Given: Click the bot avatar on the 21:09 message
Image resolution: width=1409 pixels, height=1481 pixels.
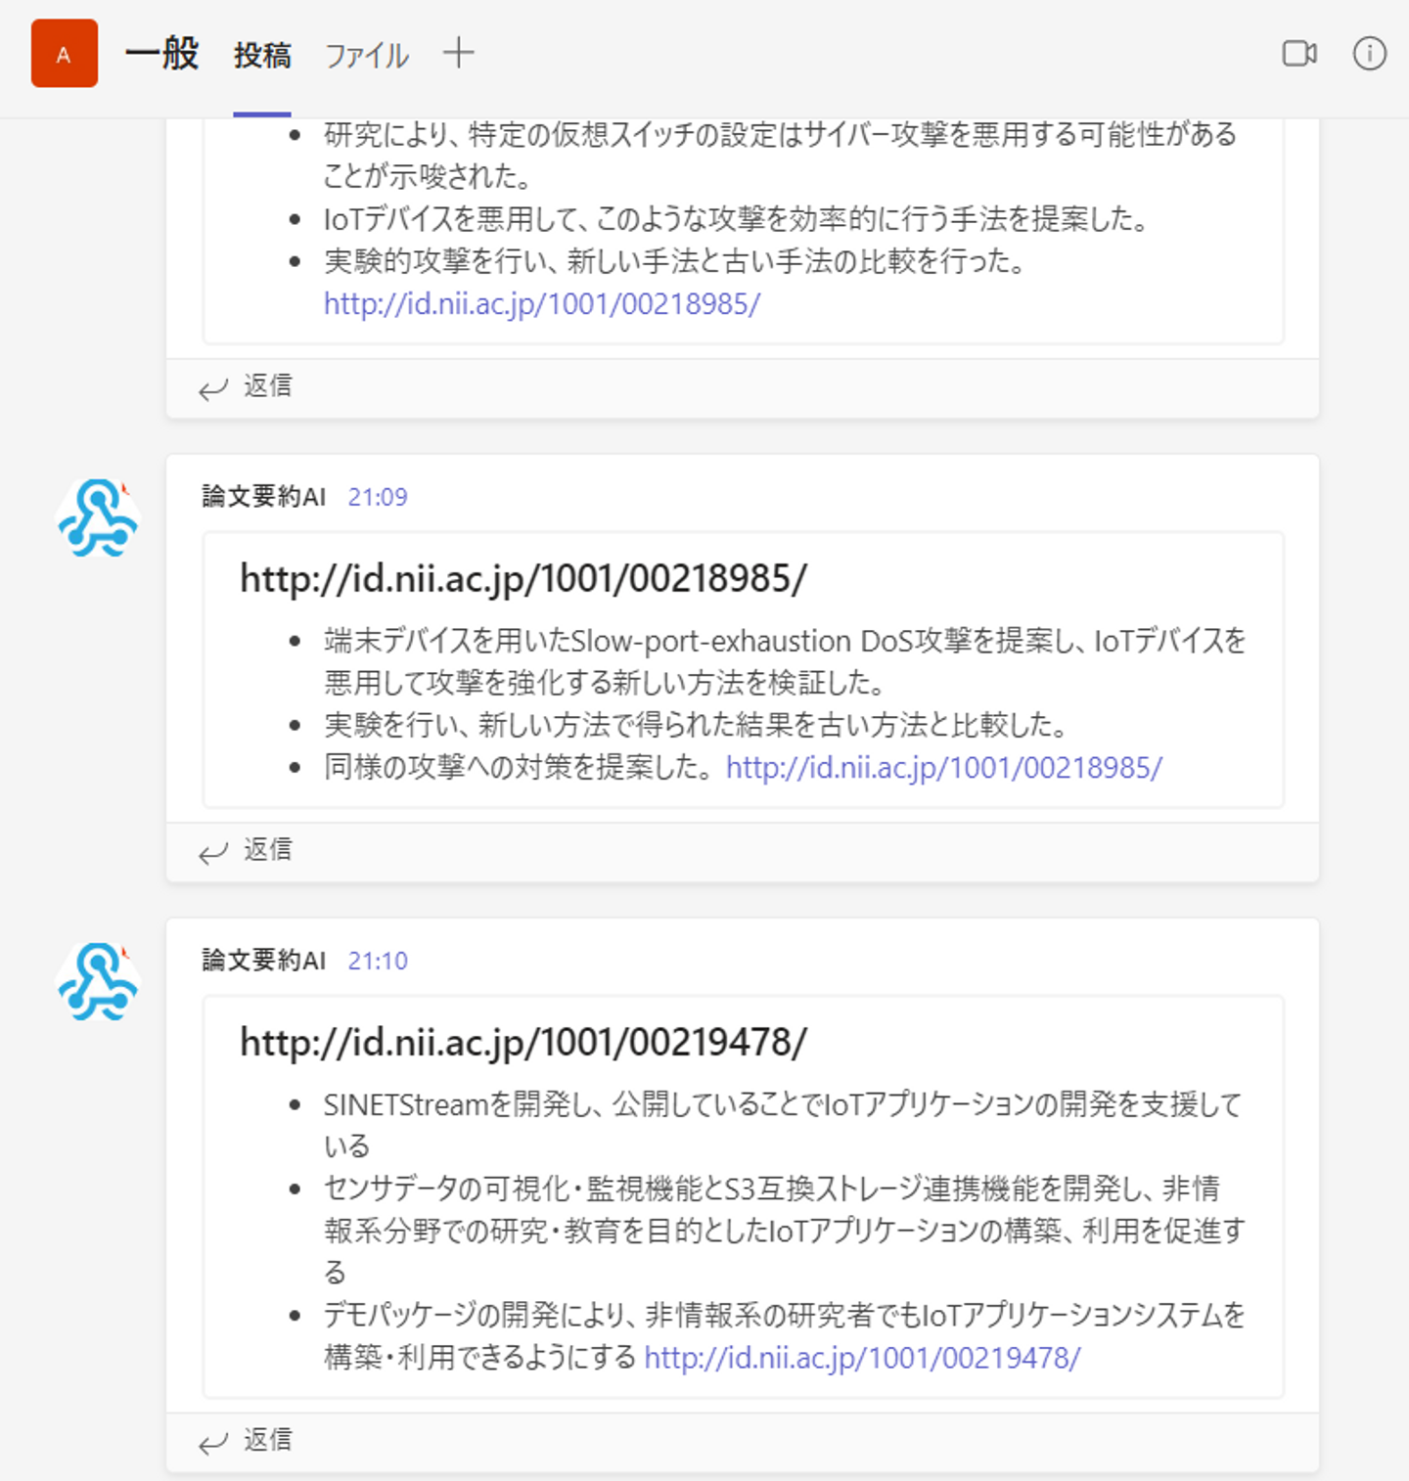Looking at the screenshot, I should 97,517.
